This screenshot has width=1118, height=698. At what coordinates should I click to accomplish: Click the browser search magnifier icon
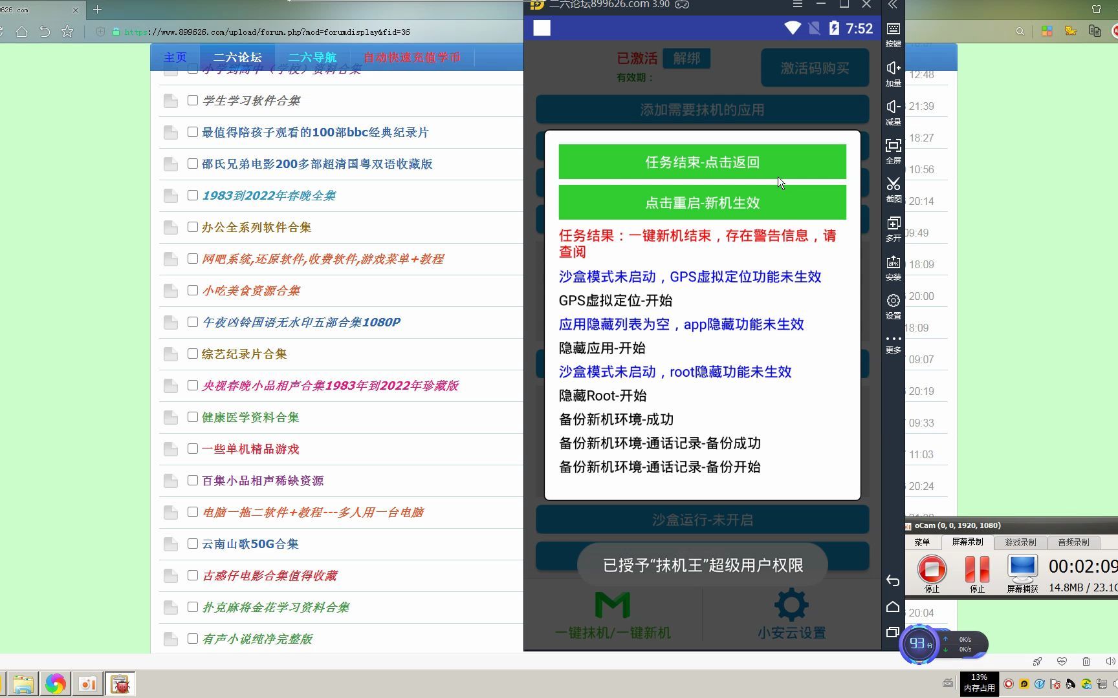(1020, 31)
